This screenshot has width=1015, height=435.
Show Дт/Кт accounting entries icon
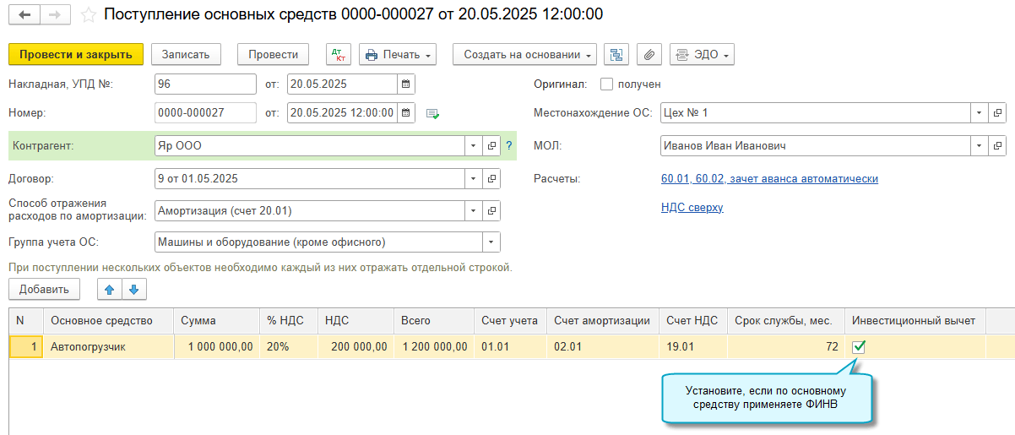[x=339, y=54]
